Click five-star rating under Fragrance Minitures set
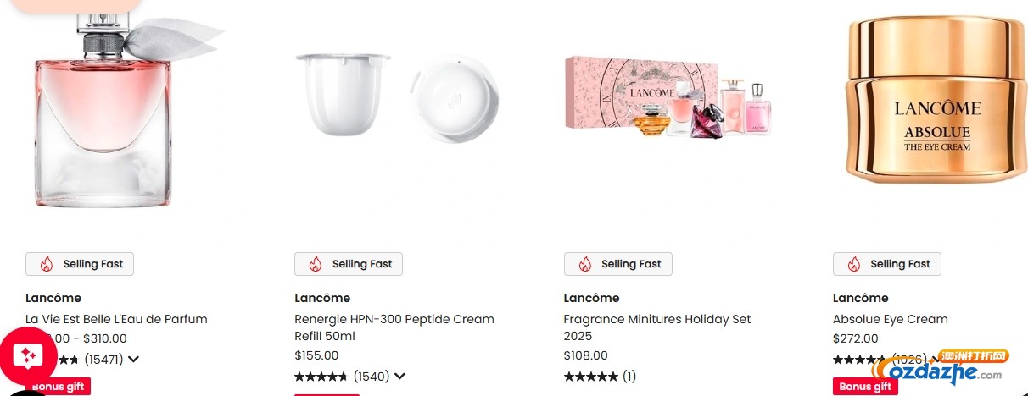The image size is (1028, 396). (590, 377)
